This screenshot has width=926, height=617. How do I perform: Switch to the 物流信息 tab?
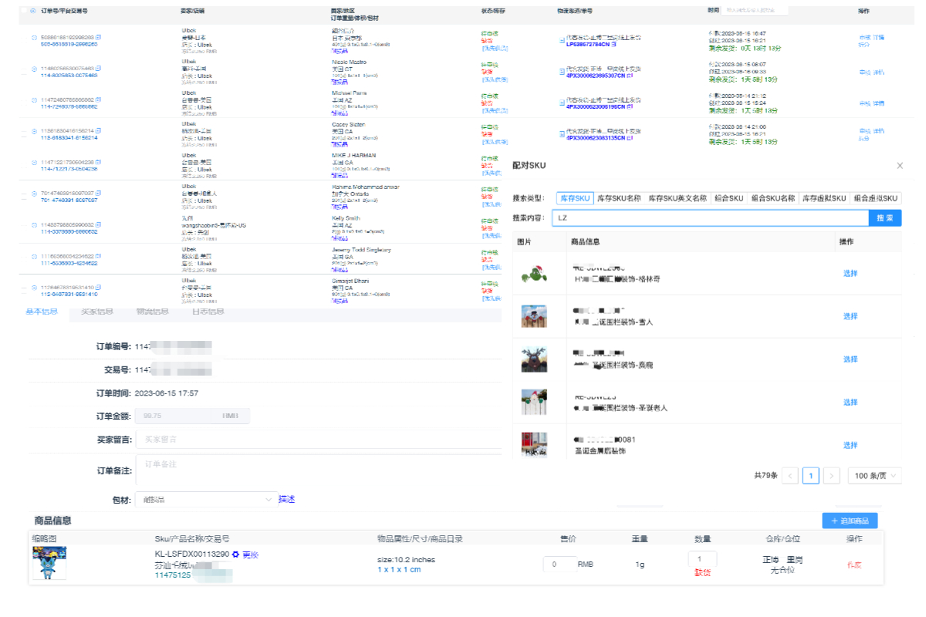152,312
